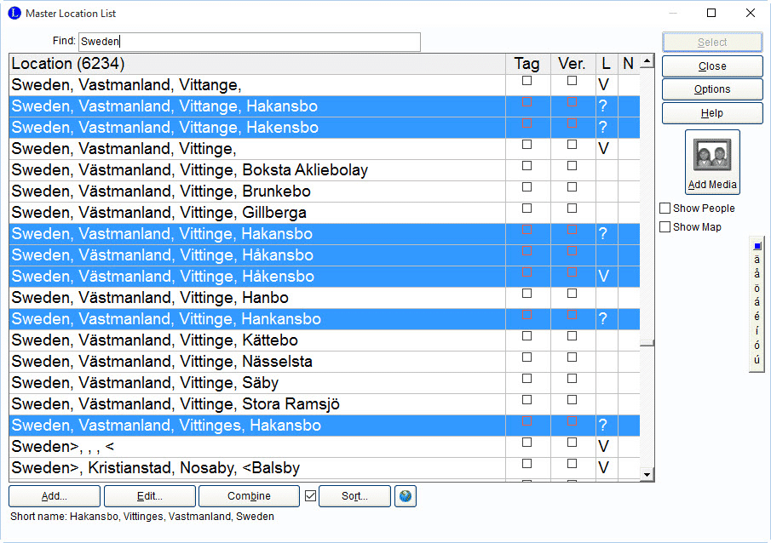Open the Options button
This screenshot has height=543, width=771.
pyautogui.click(x=712, y=89)
